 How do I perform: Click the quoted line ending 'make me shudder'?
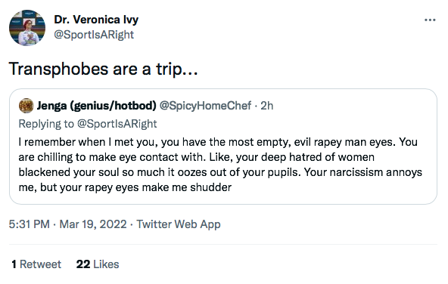[125, 187]
